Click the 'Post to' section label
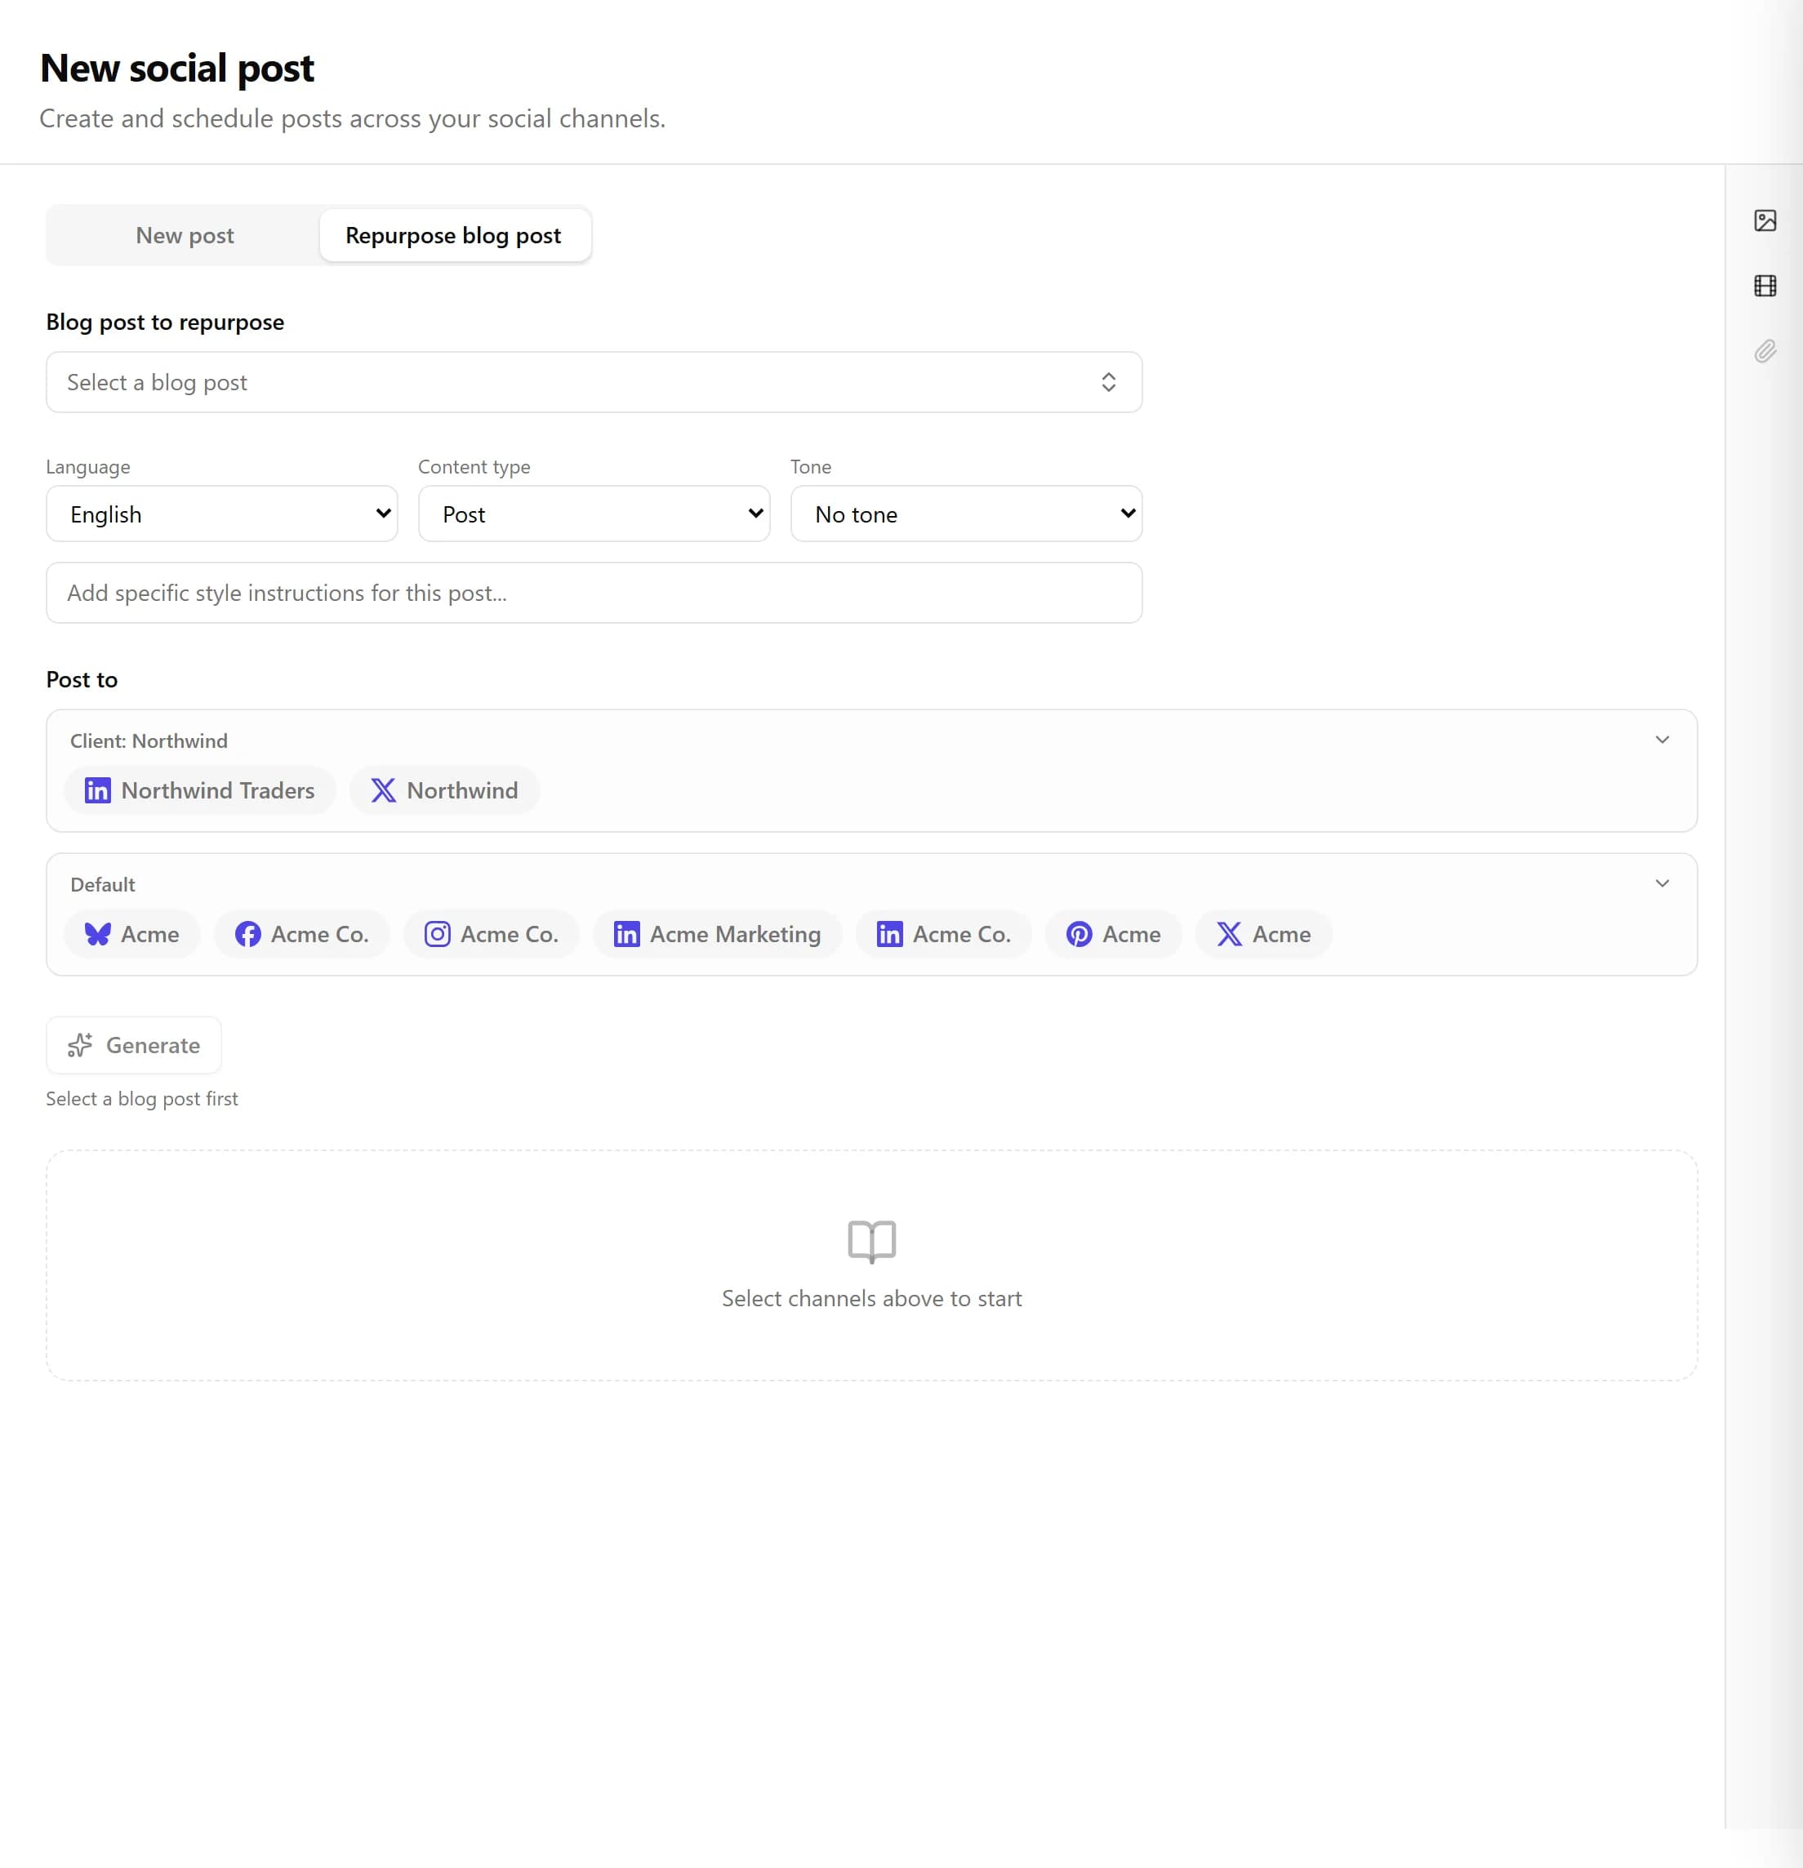 [x=82, y=679]
